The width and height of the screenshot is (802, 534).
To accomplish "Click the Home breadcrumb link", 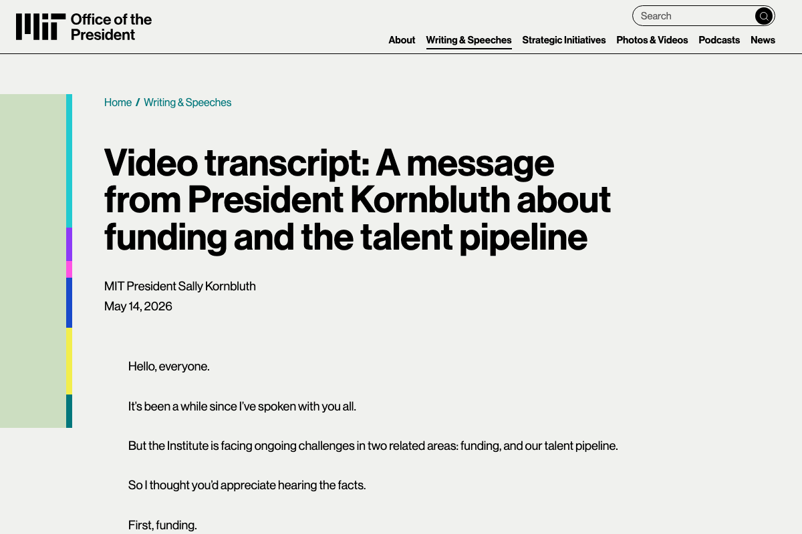I will 118,102.
